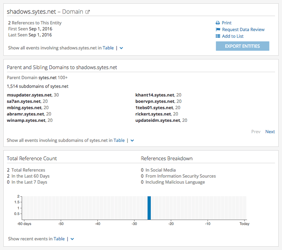The height and width of the screenshot is (250, 282).
Task: Expand chevron next to recent events Table
Action: [72, 239]
